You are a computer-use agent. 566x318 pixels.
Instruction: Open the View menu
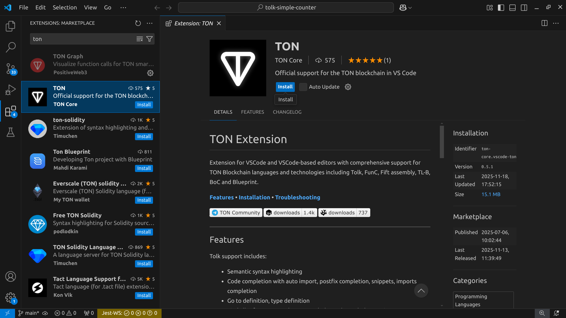[x=90, y=7]
